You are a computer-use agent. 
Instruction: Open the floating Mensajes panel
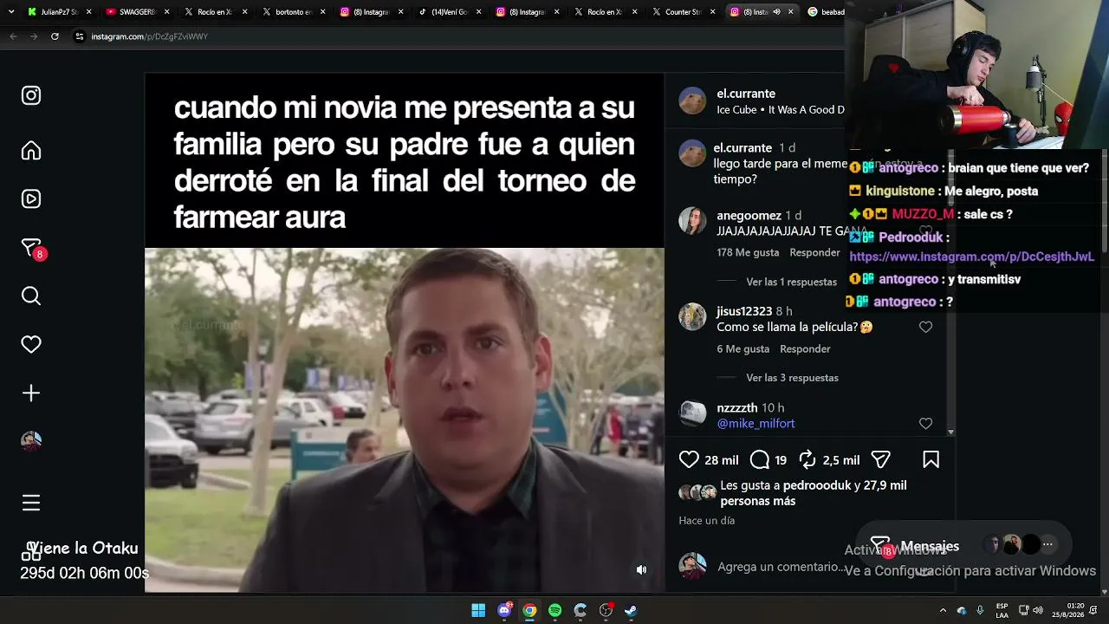(x=963, y=545)
